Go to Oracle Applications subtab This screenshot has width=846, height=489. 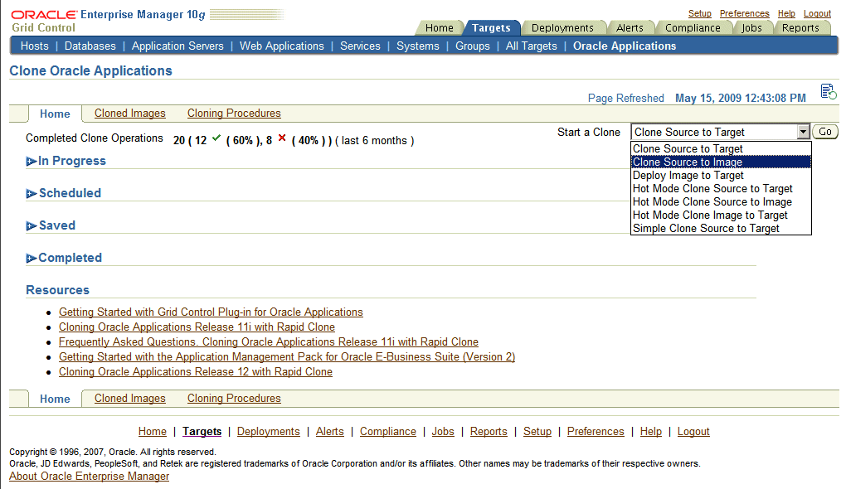(625, 46)
